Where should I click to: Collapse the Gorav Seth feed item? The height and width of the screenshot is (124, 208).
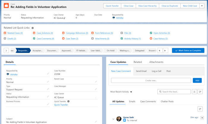[x=113, y=119]
